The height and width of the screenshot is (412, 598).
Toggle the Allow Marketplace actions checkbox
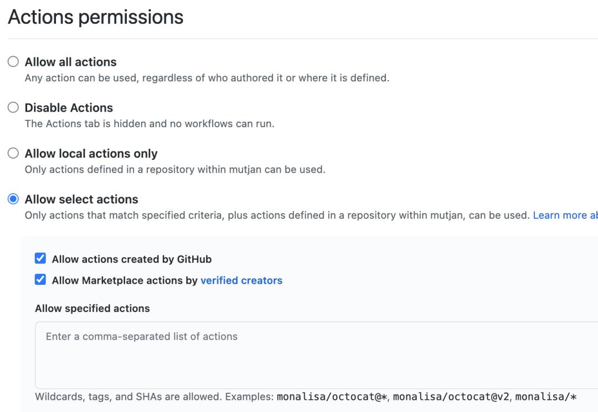click(40, 280)
